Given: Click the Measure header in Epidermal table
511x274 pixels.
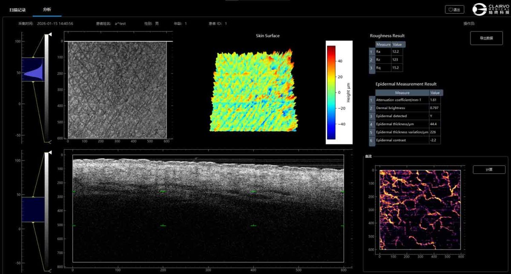Looking at the screenshot, I should tap(402, 92).
